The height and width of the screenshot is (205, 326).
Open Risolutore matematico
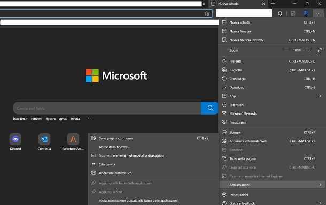point(153,173)
